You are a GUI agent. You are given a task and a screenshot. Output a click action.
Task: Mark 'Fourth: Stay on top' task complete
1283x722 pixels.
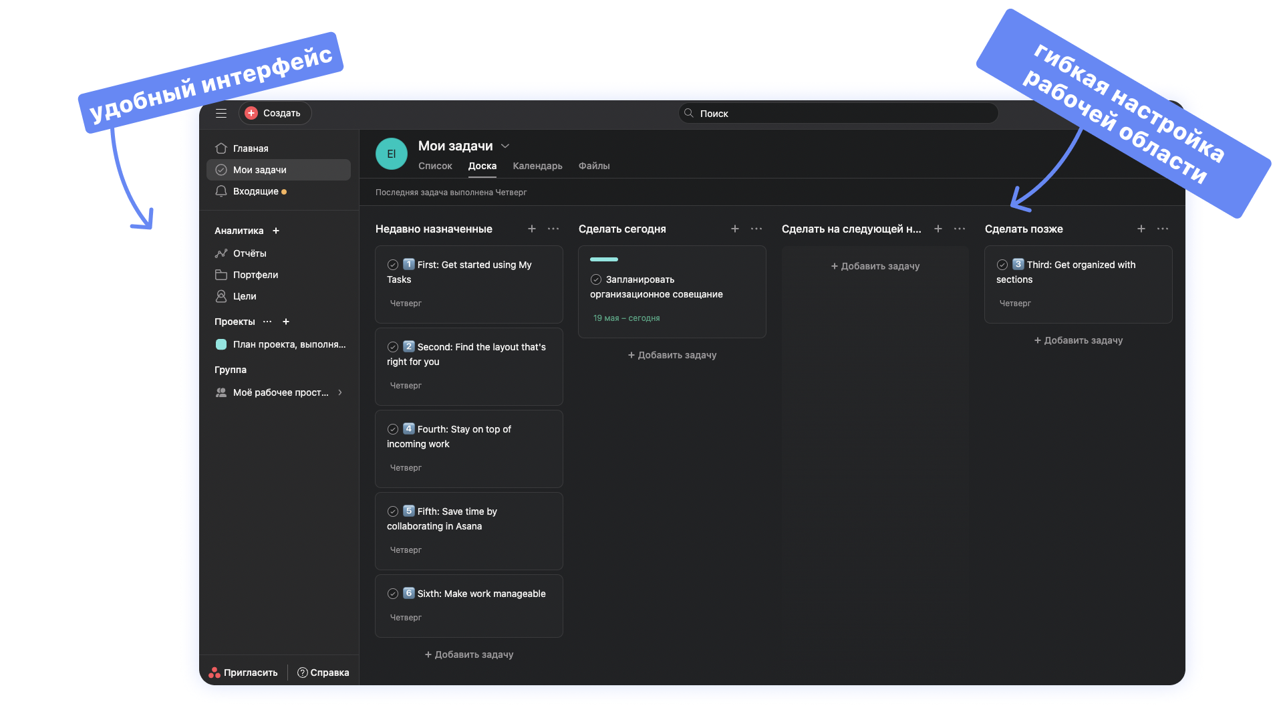coord(393,429)
